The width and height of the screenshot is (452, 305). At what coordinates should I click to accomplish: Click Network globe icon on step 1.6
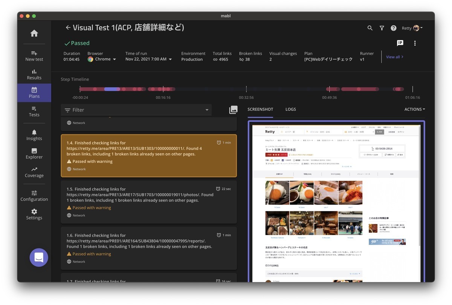[69, 261]
